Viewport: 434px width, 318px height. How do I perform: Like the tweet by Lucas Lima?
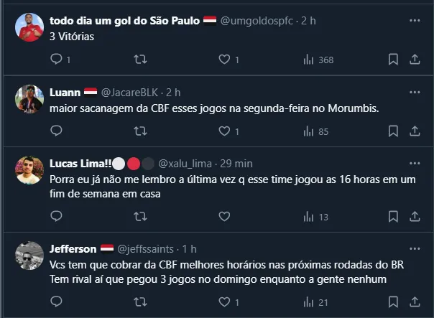coord(224,216)
